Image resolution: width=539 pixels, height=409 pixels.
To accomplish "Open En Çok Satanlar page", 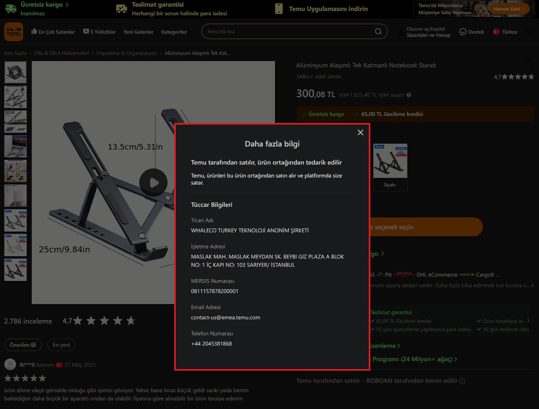I will [x=53, y=32].
